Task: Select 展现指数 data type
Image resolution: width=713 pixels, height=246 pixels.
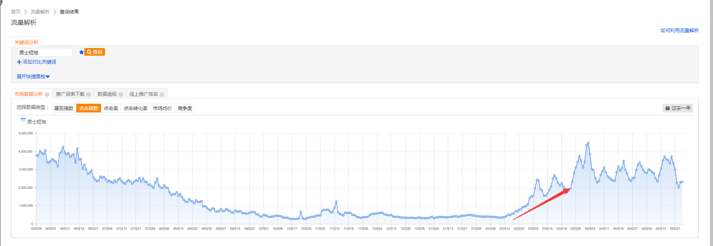Action: pos(64,108)
